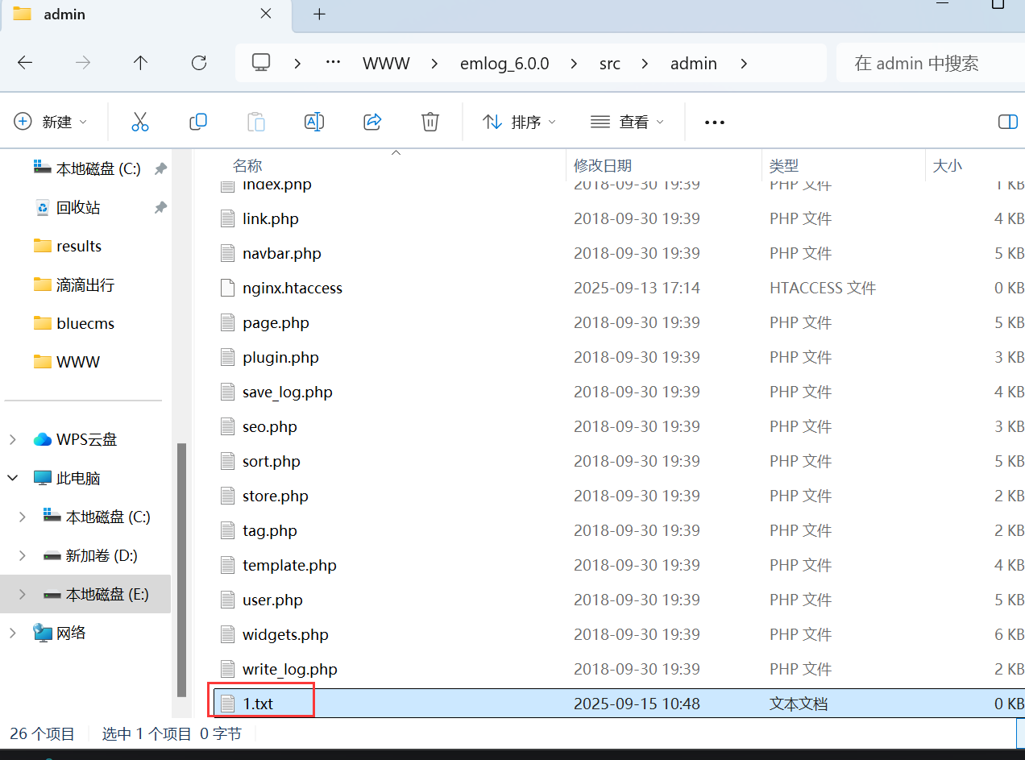The height and width of the screenshot is (760, 1025).
Task: Open the 滴滴出行 folder in sidebar
Action: [85, 285]
